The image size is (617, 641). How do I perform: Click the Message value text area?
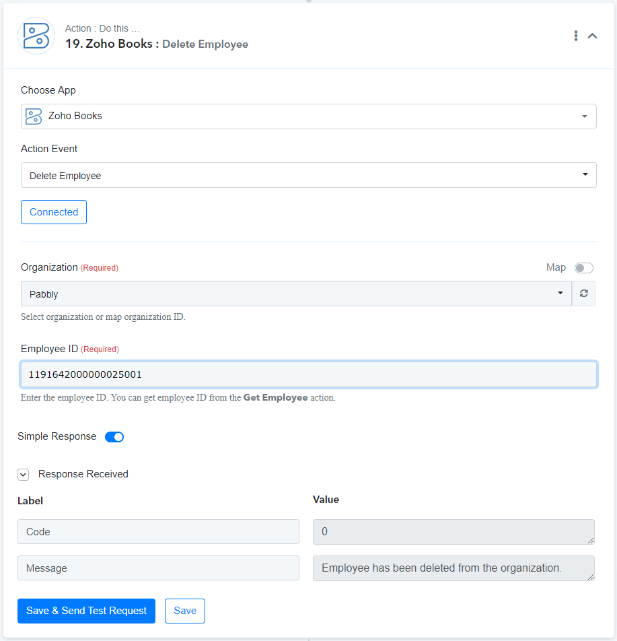click(453, 568)
